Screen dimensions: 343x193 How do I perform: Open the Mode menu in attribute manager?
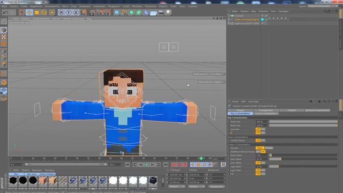click(x=235, y=101)
